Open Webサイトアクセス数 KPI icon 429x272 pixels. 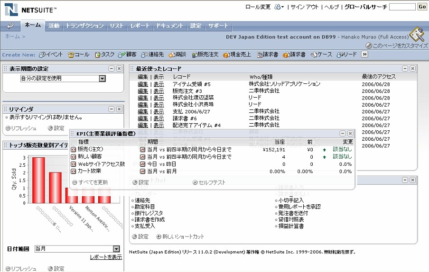pyautogui.click(x=74, y=164)
